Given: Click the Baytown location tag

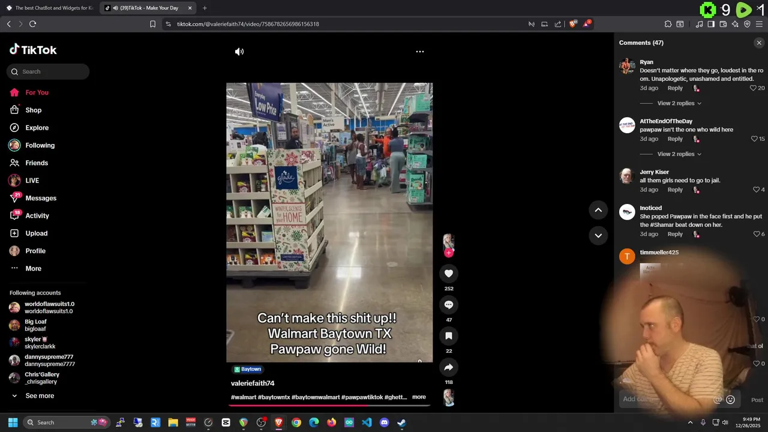Looking at the screenshot, I should (x=248, y=370).
